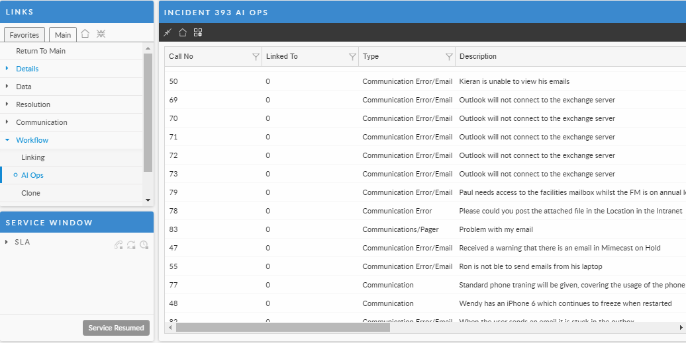Switch to the Main tab
Viewport: 686px width, 343px height.
click(x=63, y=35)
